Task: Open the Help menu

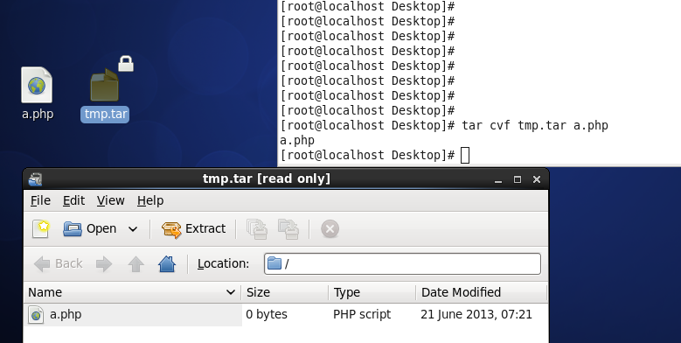Action: coord(150,200)
